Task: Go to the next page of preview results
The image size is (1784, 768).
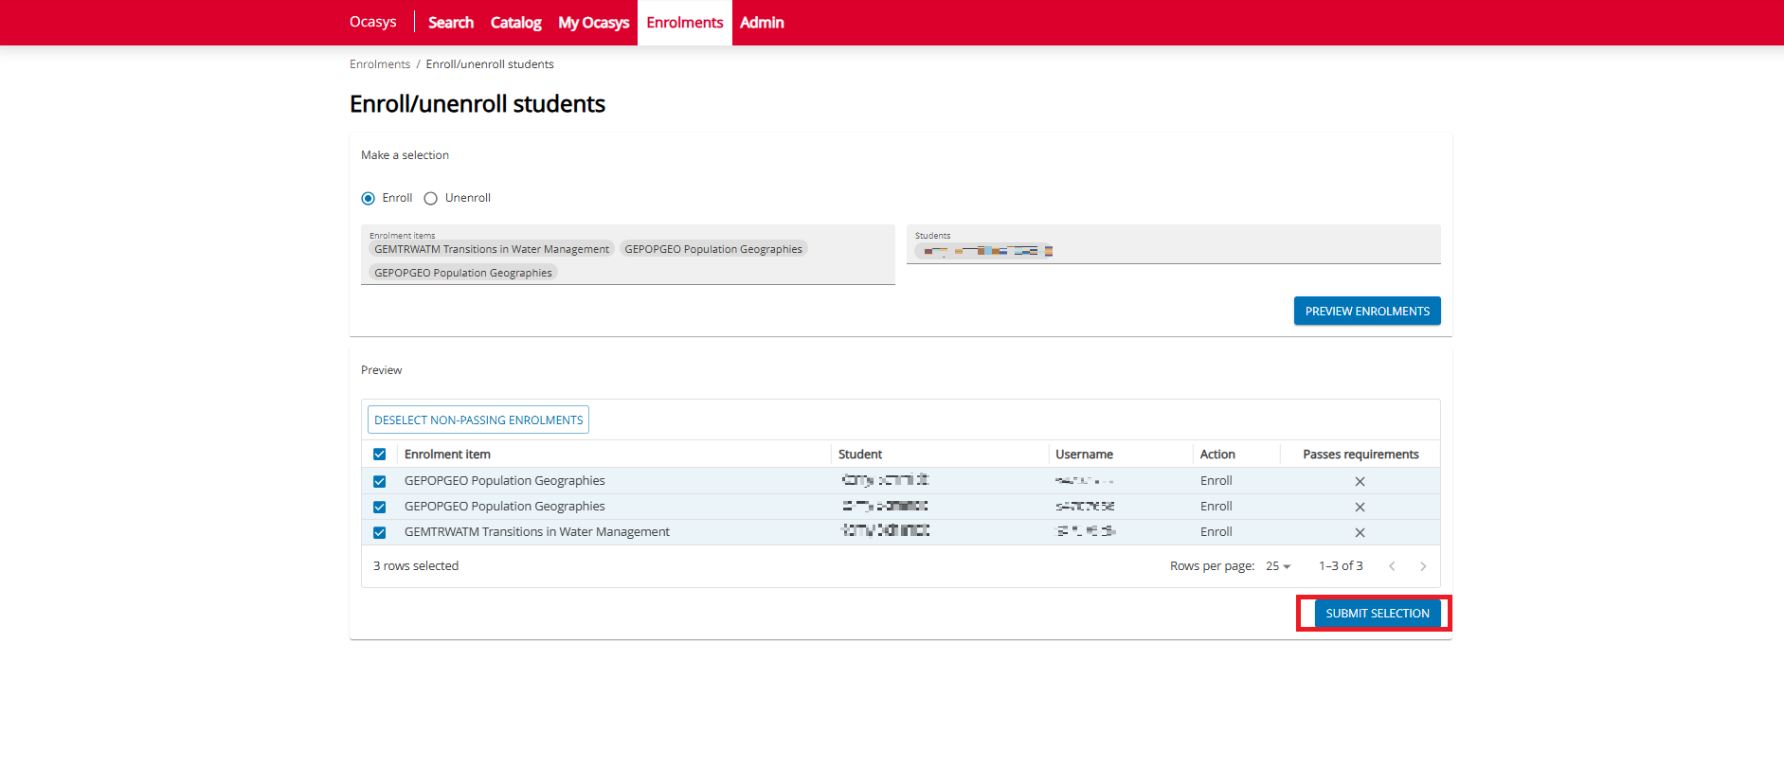Action: (x=1423, y=566)
